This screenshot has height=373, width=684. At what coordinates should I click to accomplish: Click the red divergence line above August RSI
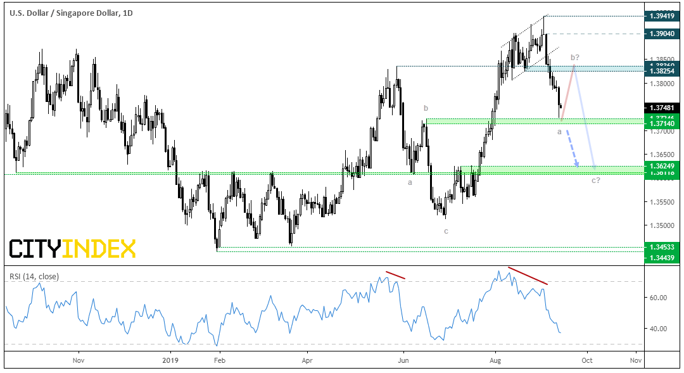coord(528,275)
